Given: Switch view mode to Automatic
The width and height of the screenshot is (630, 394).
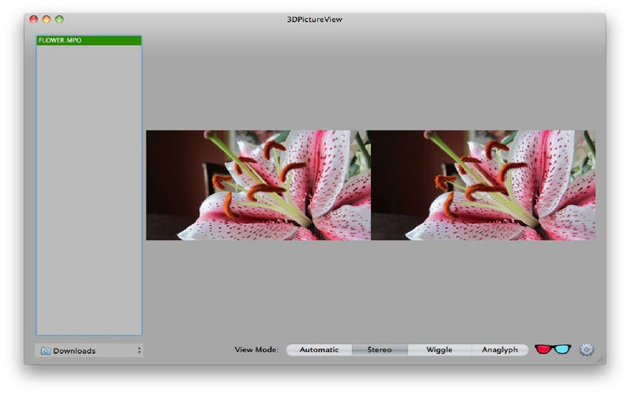Looking at the screenshot, I should click(x=319, y=350).
